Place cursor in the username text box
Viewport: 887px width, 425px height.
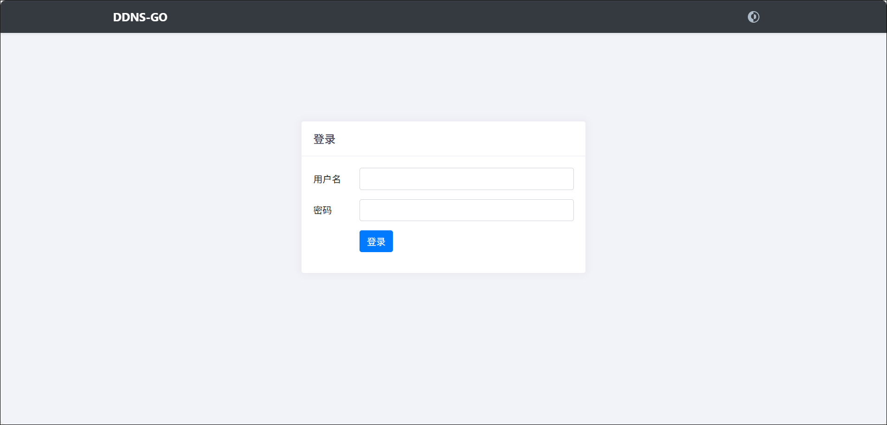(466, 179)
